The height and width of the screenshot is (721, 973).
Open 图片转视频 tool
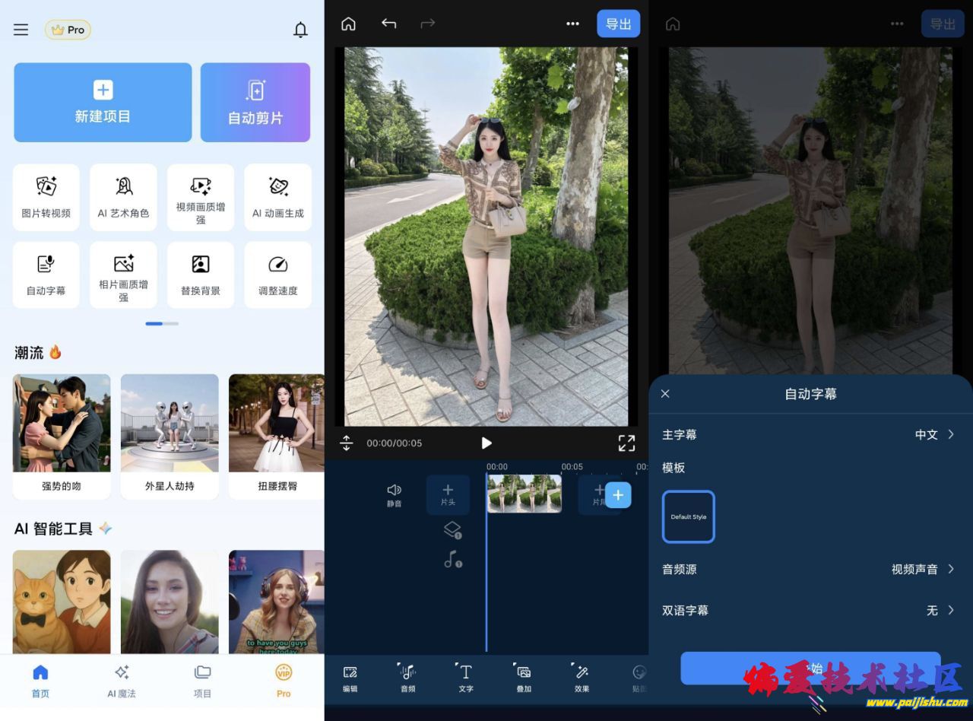pyautogui.click(x=46, y=197)
